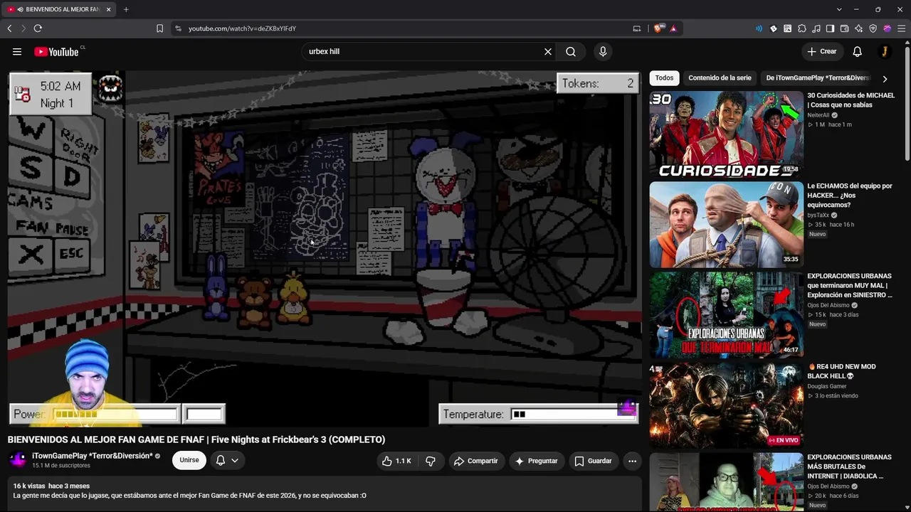The image size is (911, 512).
Task: Click the Preguntar button
Action: pyautogui.click(x=536, y=461)
